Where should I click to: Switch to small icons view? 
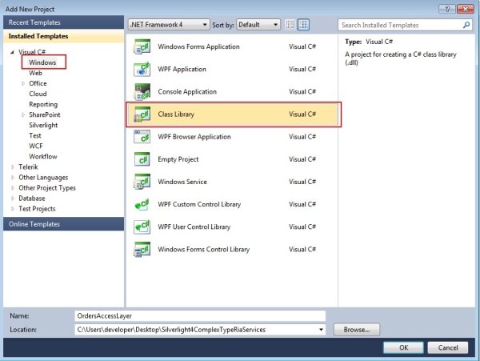click(x=290, y=25)
